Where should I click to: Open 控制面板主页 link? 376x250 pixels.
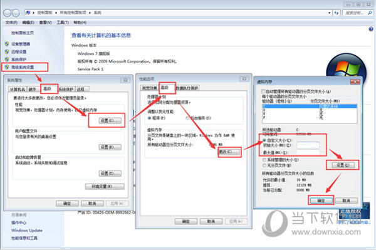(x=23, y=33)
